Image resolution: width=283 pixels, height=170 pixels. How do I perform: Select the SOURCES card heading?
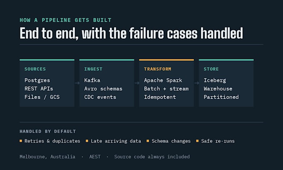(35, 69)
